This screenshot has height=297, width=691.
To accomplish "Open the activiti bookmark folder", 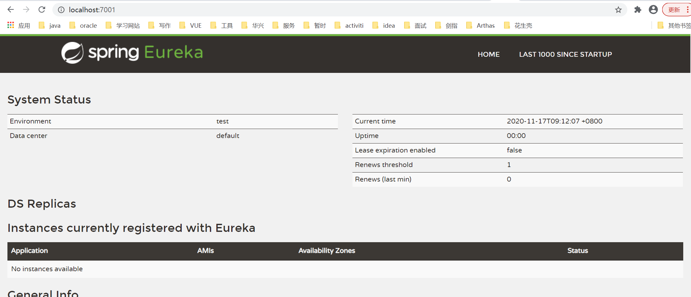I will [x=349, y=25].
